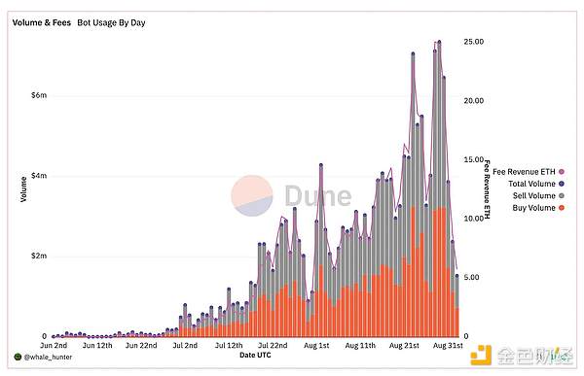Click the Aug 1st spike data point
The image size is (584, 376).
320,165
